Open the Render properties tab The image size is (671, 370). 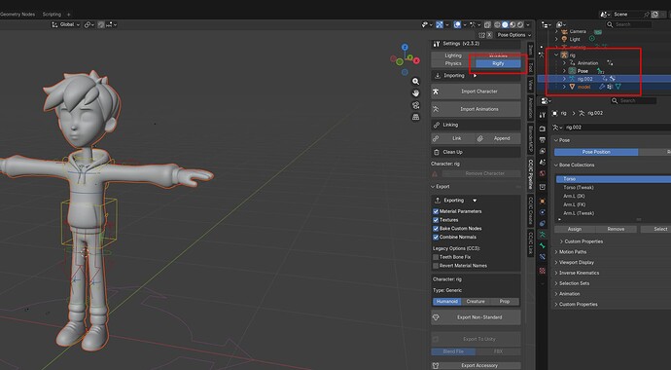click(543, 129)
